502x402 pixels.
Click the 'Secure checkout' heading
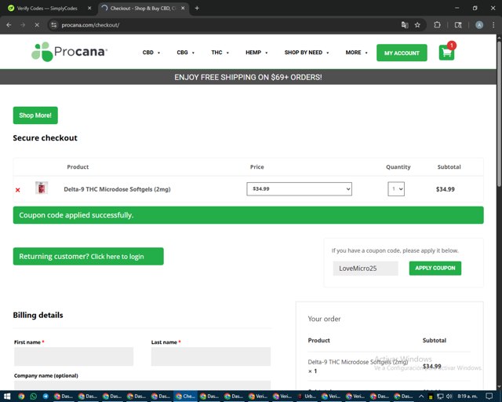[45, 138]
